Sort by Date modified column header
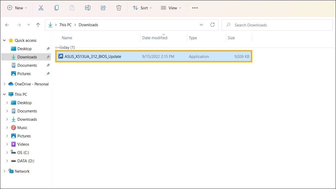 (x=155, y=38)
